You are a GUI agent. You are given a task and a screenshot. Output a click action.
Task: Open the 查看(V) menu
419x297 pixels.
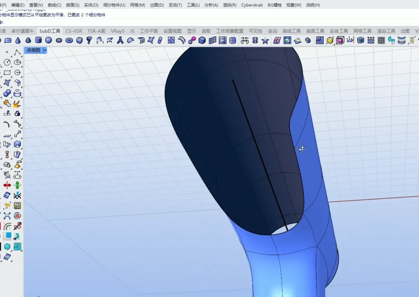tap(36, 5)
